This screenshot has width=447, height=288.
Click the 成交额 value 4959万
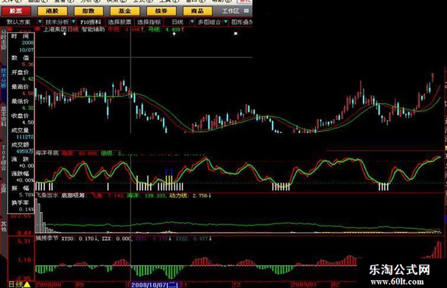pyautogui.click(x=25, y=151)
